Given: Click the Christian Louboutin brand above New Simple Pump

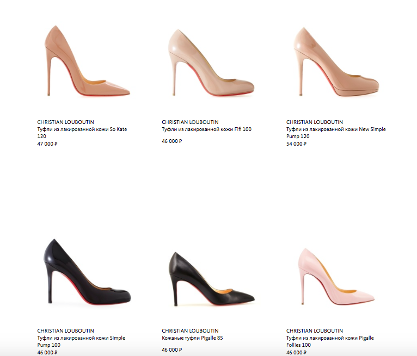Looking at the screenshot, I should point(315,122).
